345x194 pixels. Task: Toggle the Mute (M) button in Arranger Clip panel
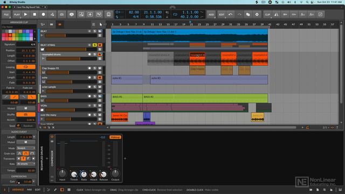[x=26, y=108]
